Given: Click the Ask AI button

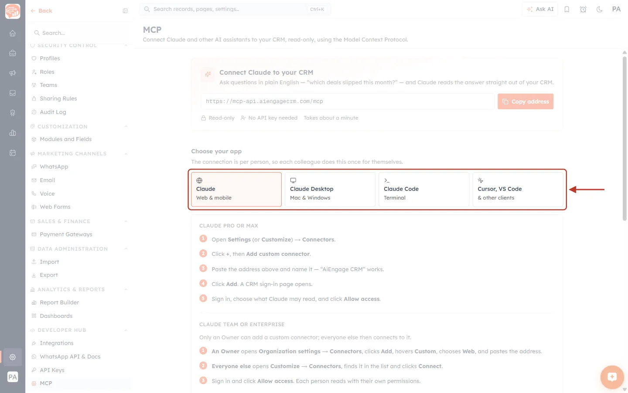Looking at the screenshot, I should (x=540, y=9).
